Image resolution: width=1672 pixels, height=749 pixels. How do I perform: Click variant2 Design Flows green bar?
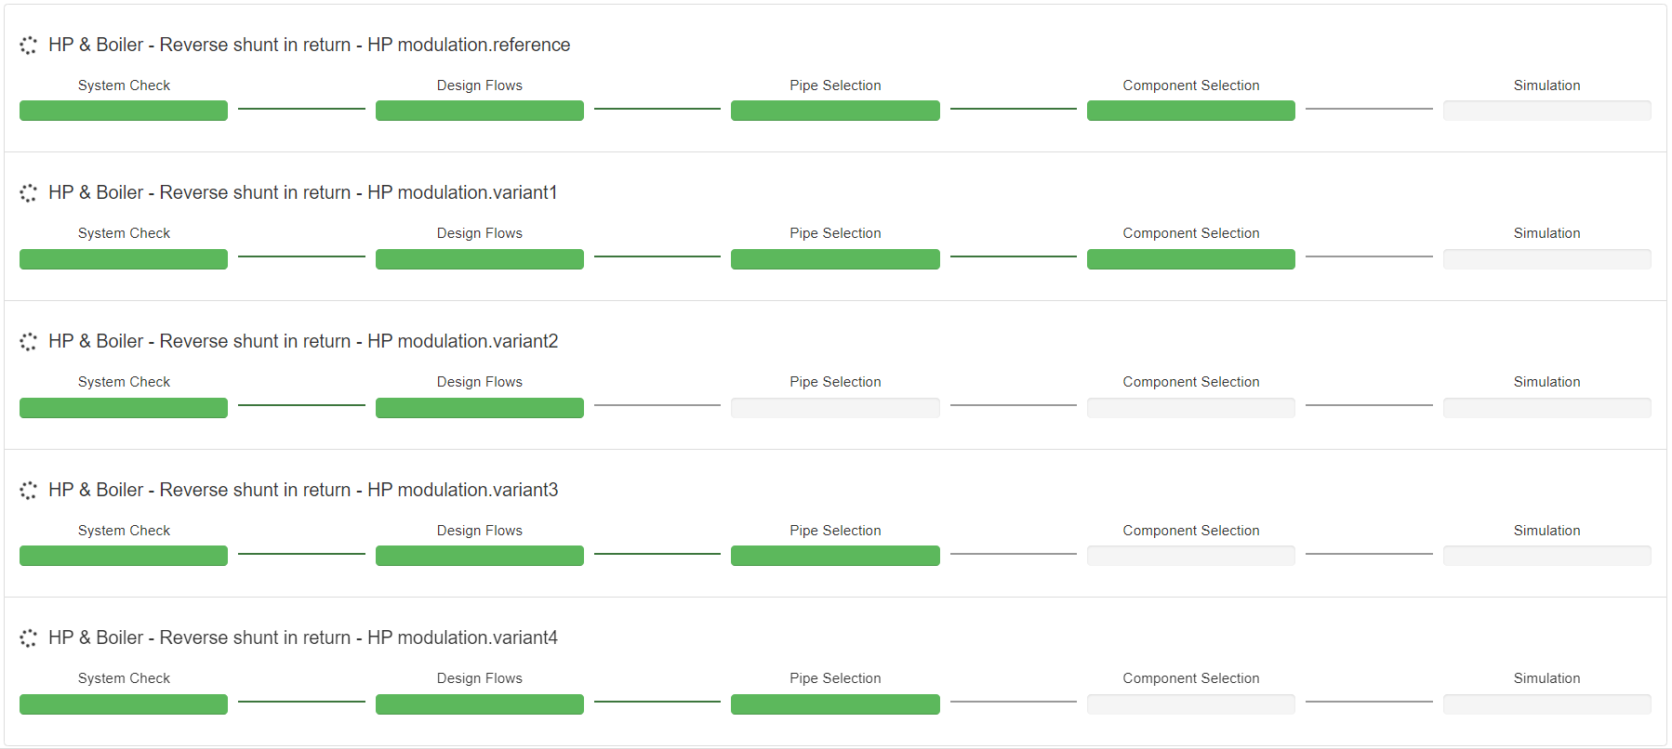tap(479, 408)
